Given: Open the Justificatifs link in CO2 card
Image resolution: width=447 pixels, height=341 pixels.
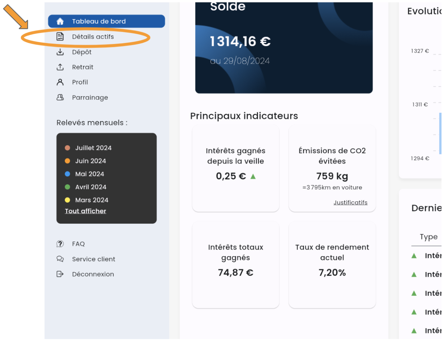Looking at the screenshot, I should click(x=350, y=202).
